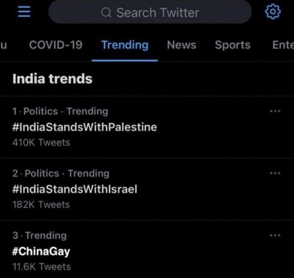Select the partially visible leftmost tab
The height and width of the screenshot is (278, 294).
pos(4,45)
